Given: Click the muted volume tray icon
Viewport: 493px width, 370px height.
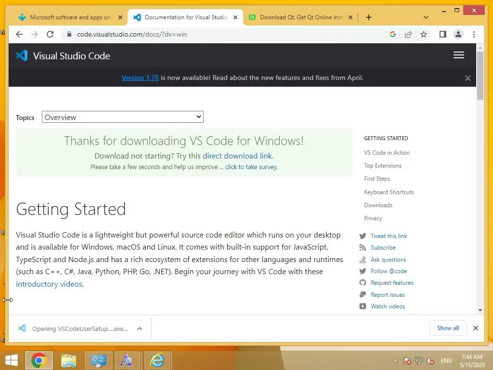Looking at the screenshot, I should [430, 361].
